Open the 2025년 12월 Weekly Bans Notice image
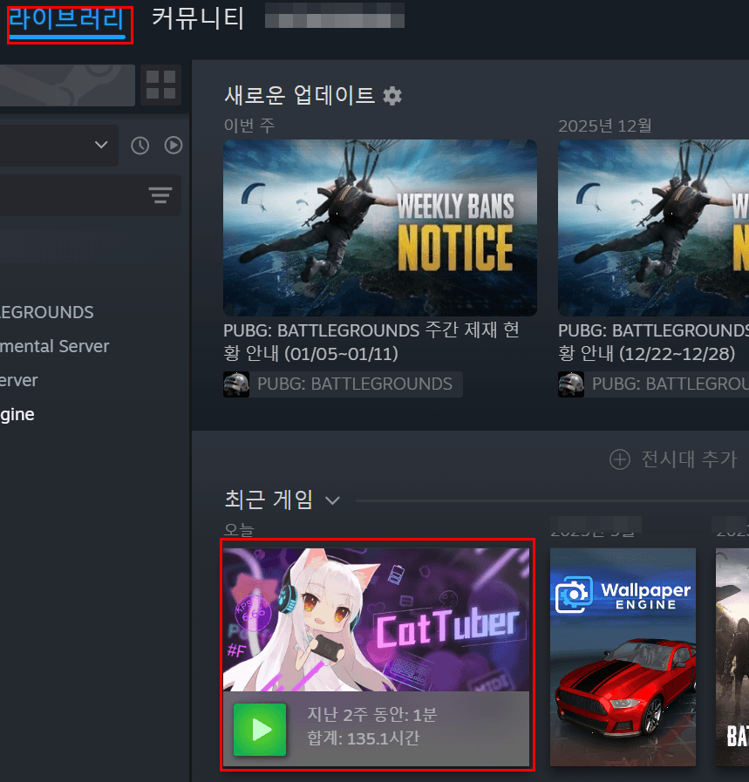Image resolution: width=749 pixels, height=782 pixels. pyautogui.click(x=652, y=228)
